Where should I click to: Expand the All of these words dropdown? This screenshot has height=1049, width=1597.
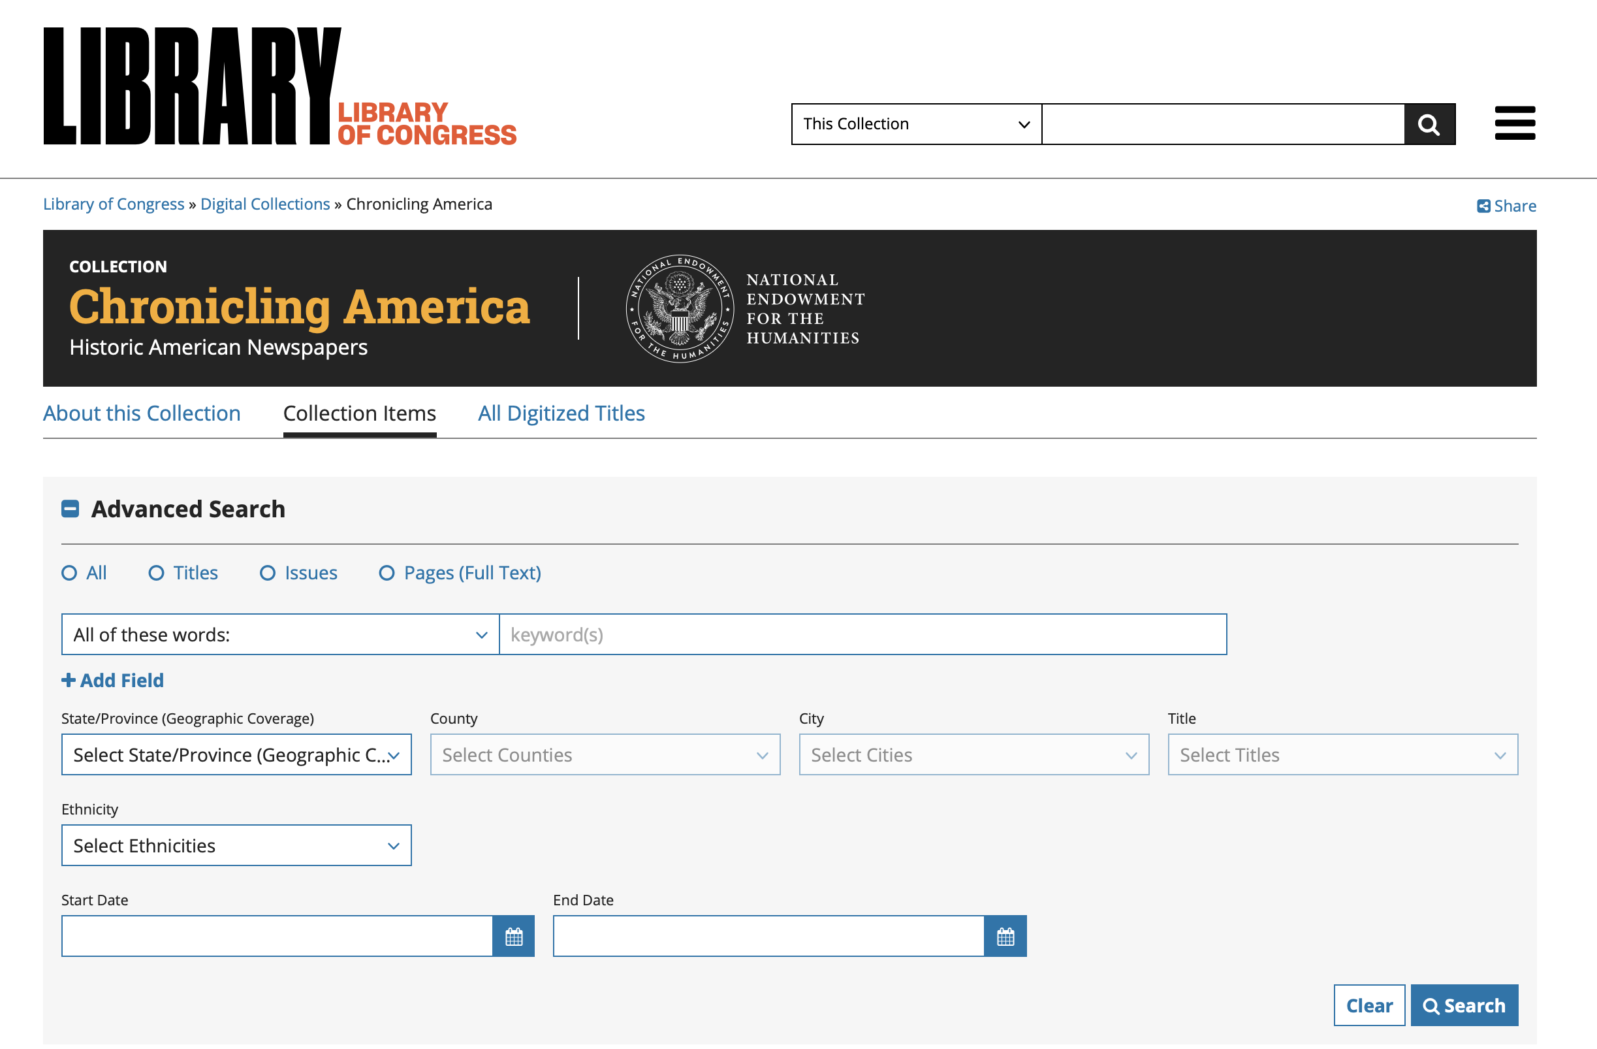(280, 634)
